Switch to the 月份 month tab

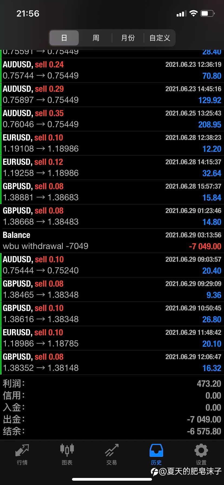click(x=128, y=38)
